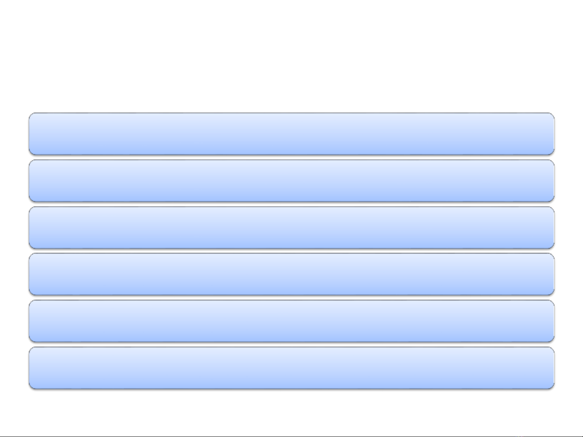Click the fifth blue rounded bar
This screenshot has width=583, height=437.
(291, 321)
